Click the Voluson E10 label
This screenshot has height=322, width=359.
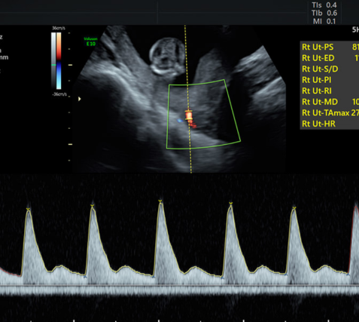point(90,41)
